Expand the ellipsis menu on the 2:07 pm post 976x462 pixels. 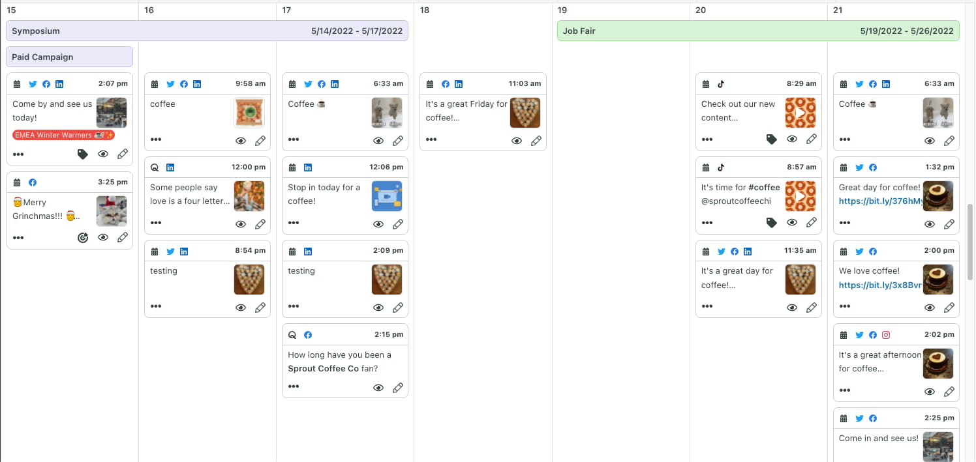click(18, 154)
